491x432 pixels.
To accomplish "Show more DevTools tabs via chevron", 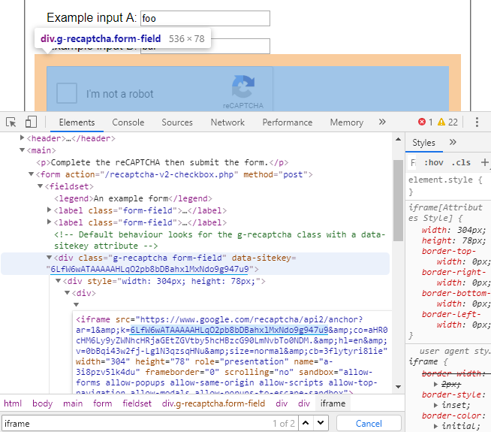I will 382,122.
